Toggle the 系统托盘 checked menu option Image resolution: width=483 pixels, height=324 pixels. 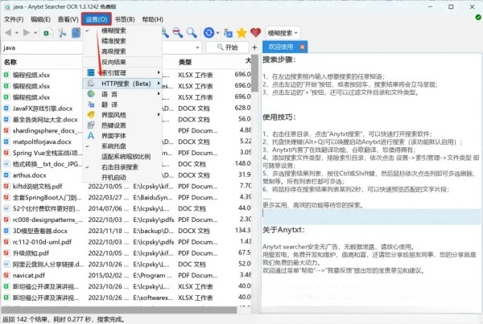pos(114,146)
